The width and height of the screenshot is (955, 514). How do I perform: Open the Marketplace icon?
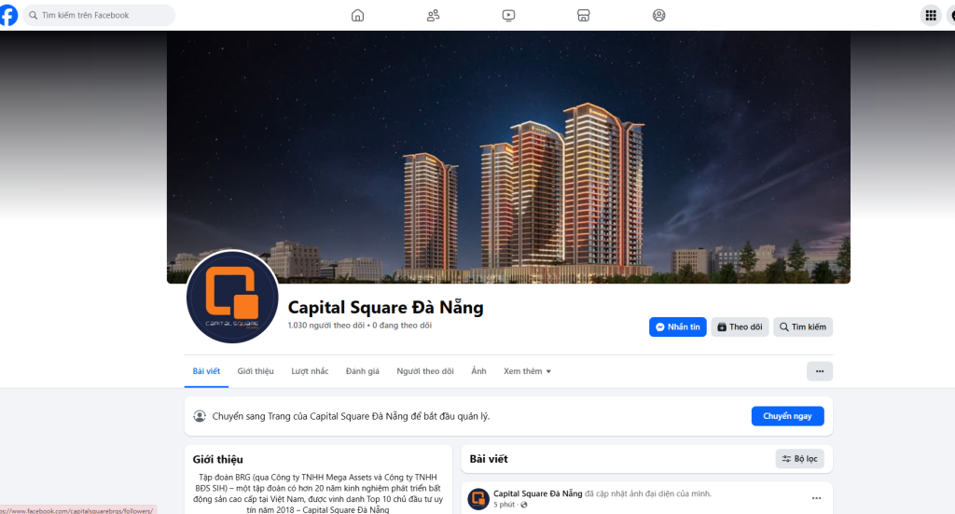pos(584,15)
